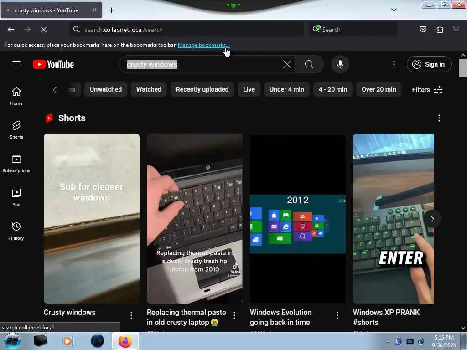467x350 pixels.
Task: Open Windows XP PRANK #shorts title
Action: 386,317
